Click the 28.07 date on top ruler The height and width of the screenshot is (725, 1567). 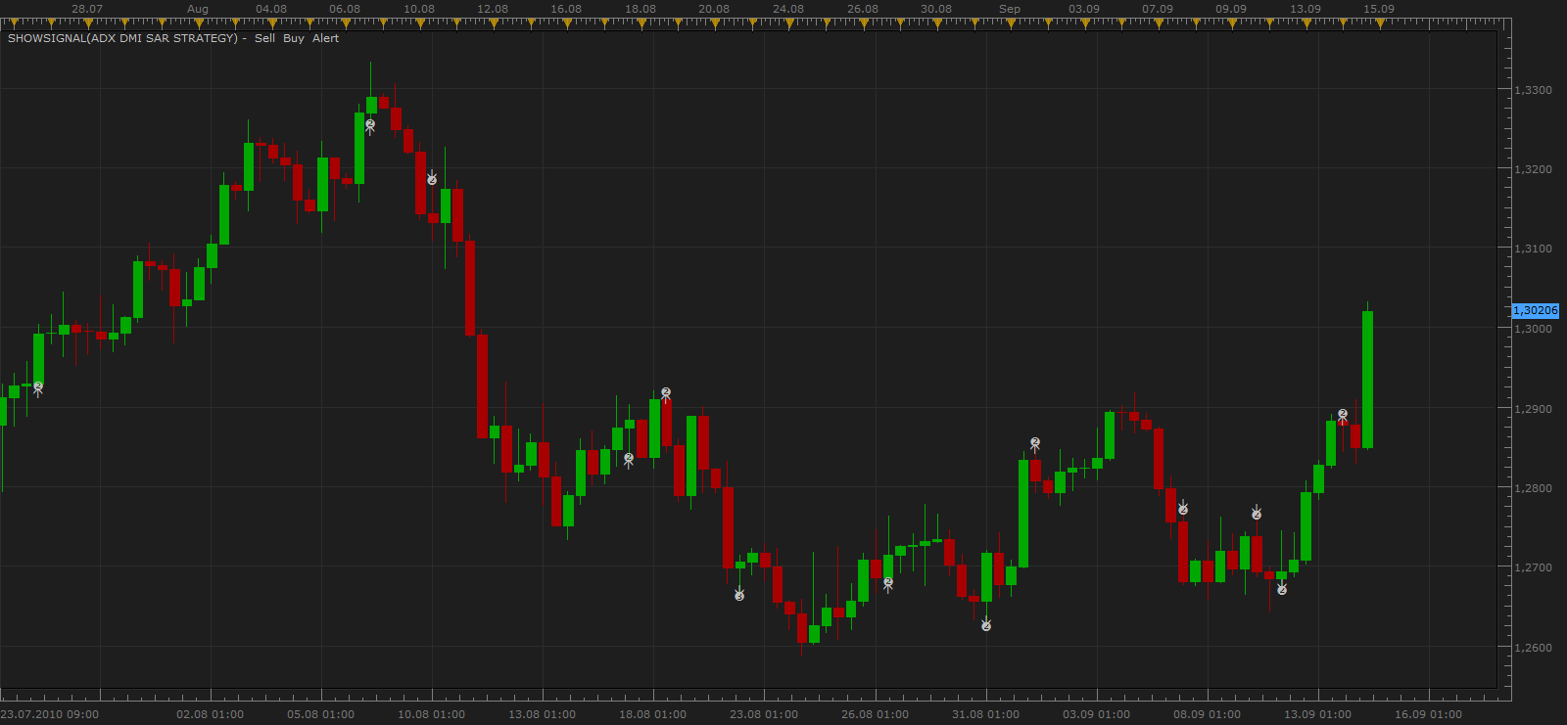pyautogui.click(x=87, y=9)
